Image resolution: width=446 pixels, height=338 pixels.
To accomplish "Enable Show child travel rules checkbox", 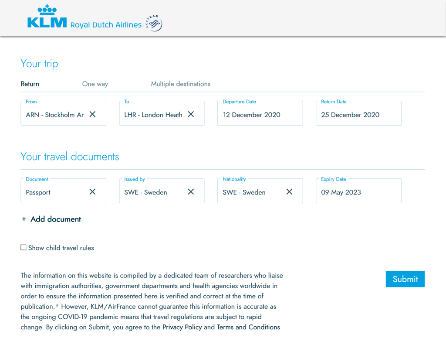I will (24, 248).
